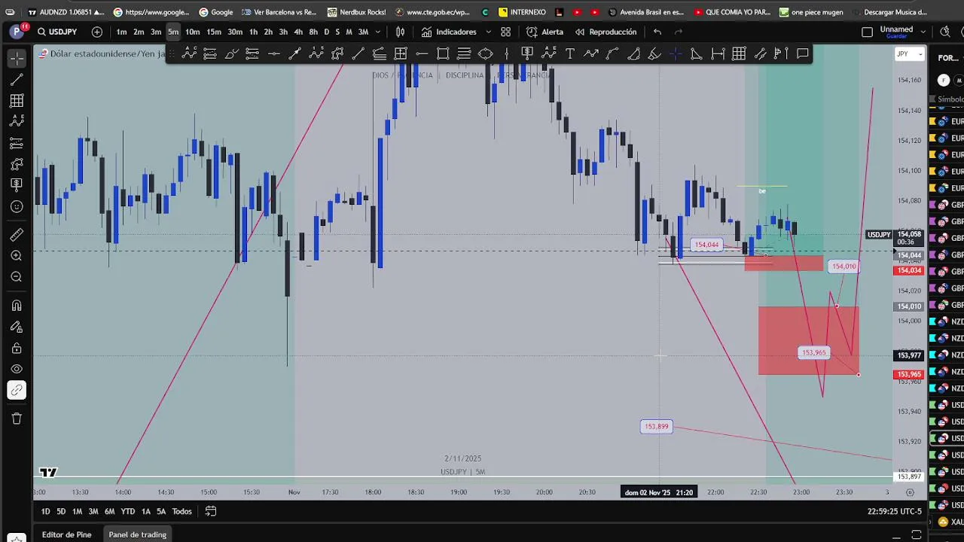Click the 22:59:25 UTC-5 timezone selector
964x542 pixels.
click(894, 511)
